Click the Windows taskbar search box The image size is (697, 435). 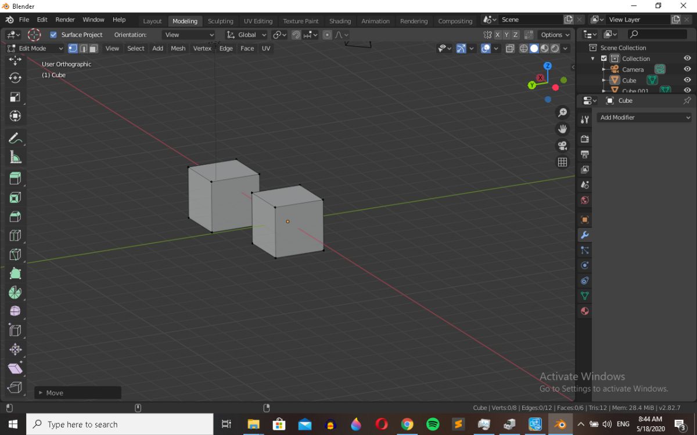pos(120,425)
